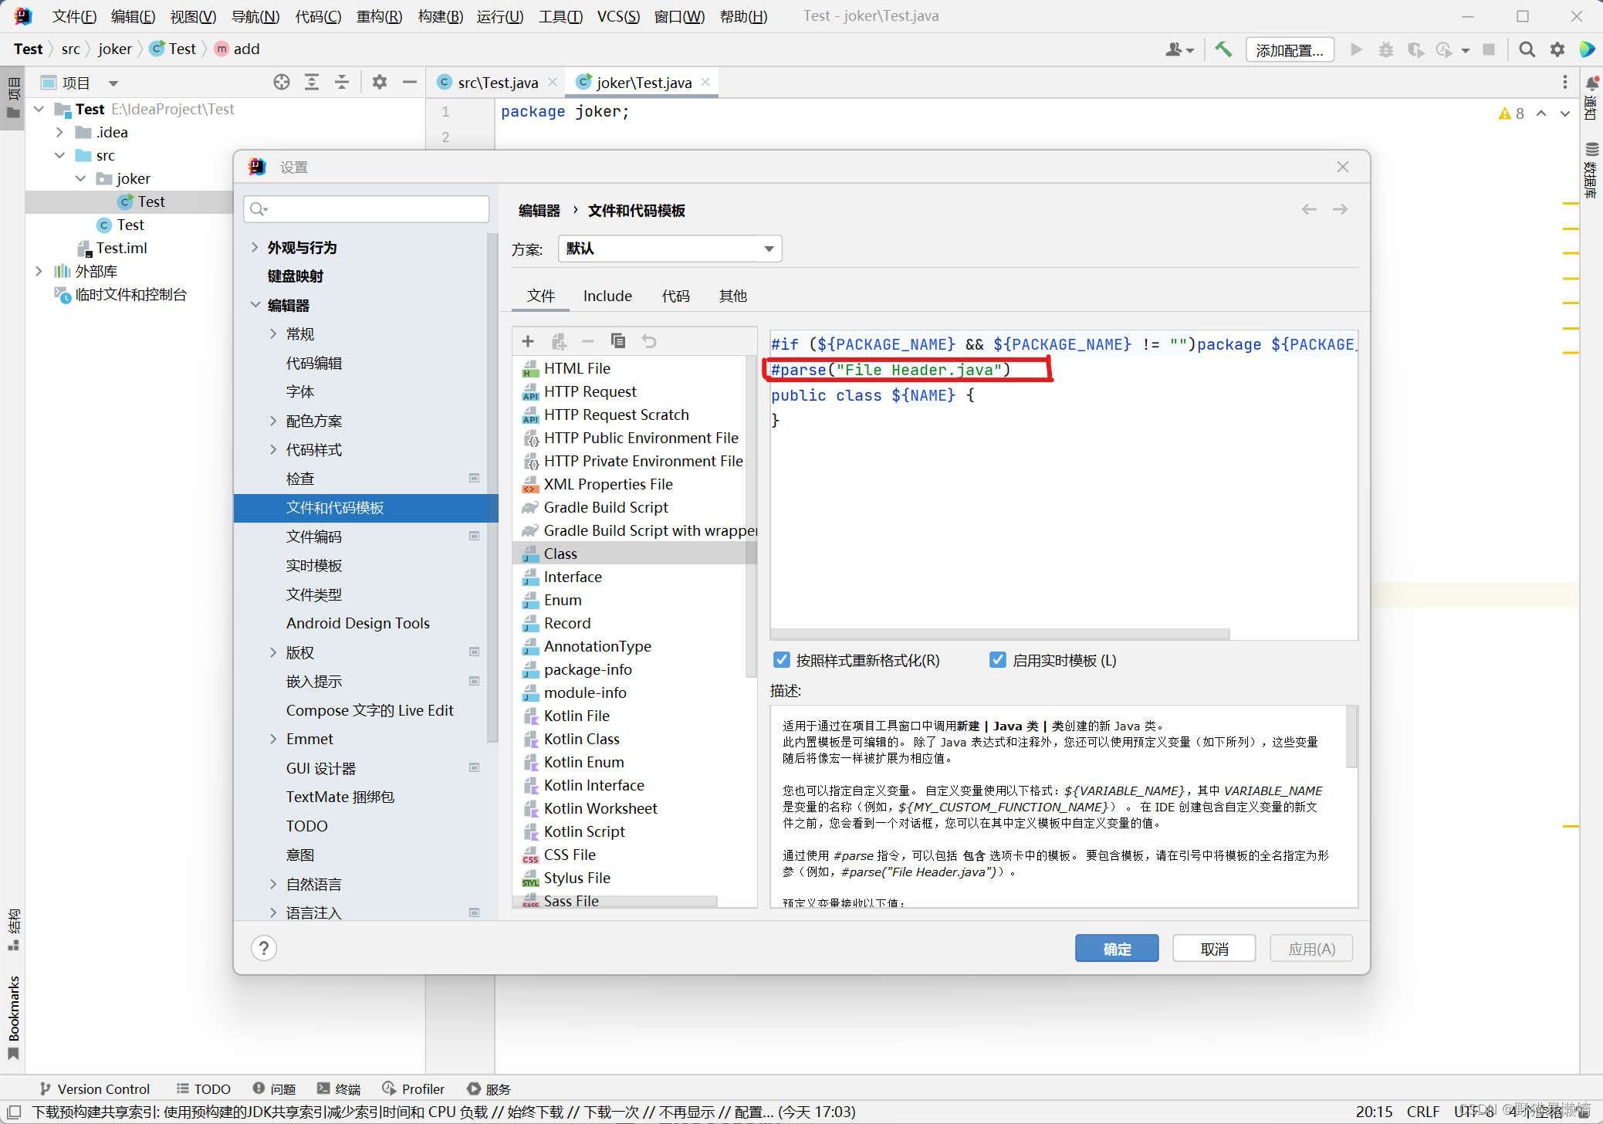The image size is (1603, 1124).
Task: Click the copy template icon
Action: coord(620,341)
